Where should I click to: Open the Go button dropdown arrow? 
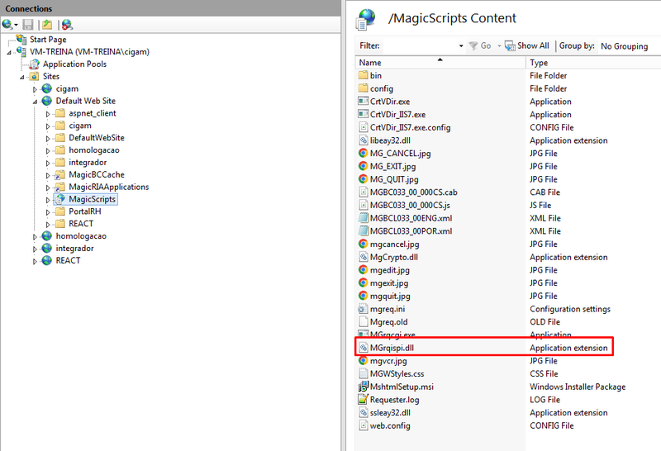pos(499,45)
